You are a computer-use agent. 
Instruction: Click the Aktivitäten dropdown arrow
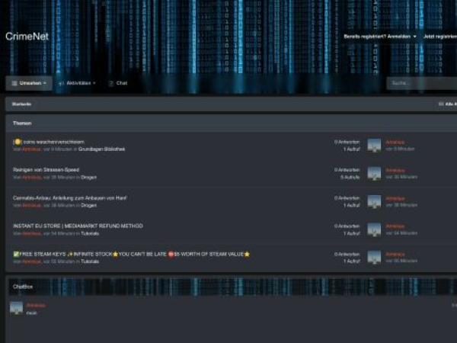coord(94,83)
